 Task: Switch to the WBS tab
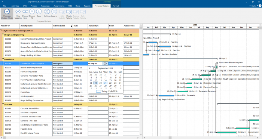25,6
